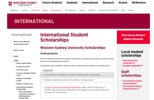Screen dimensions: 154x100
Task: Click the 'Western Sydney University Scholarships' heading
Action: (x=73, y=48)
